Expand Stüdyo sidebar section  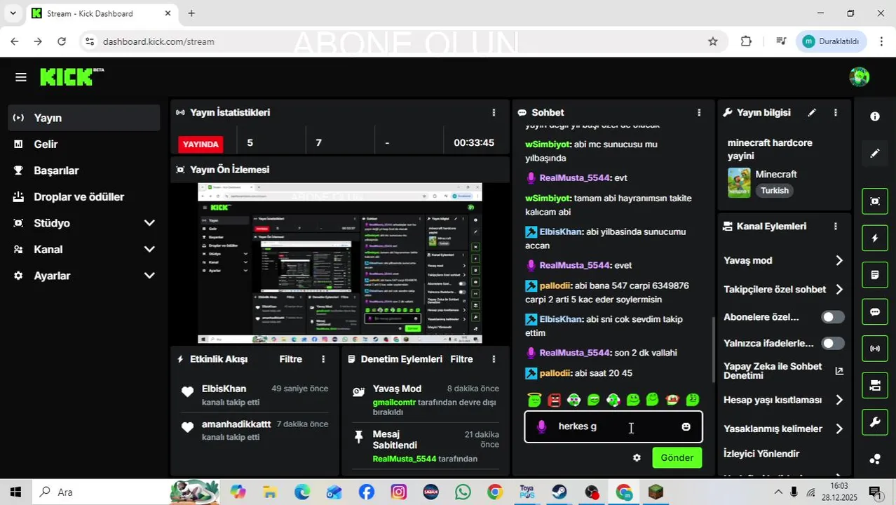[149, 223]
